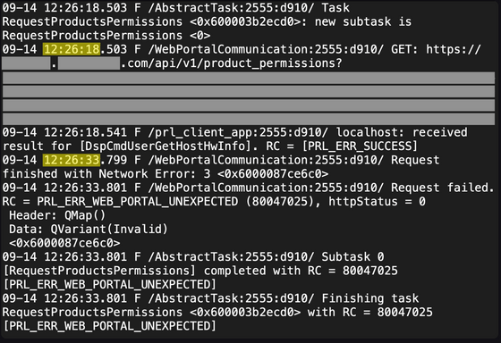This screenshot has width=501, height=343.
Task: Click the Network Error: 3 text
Action: point(155,174)
